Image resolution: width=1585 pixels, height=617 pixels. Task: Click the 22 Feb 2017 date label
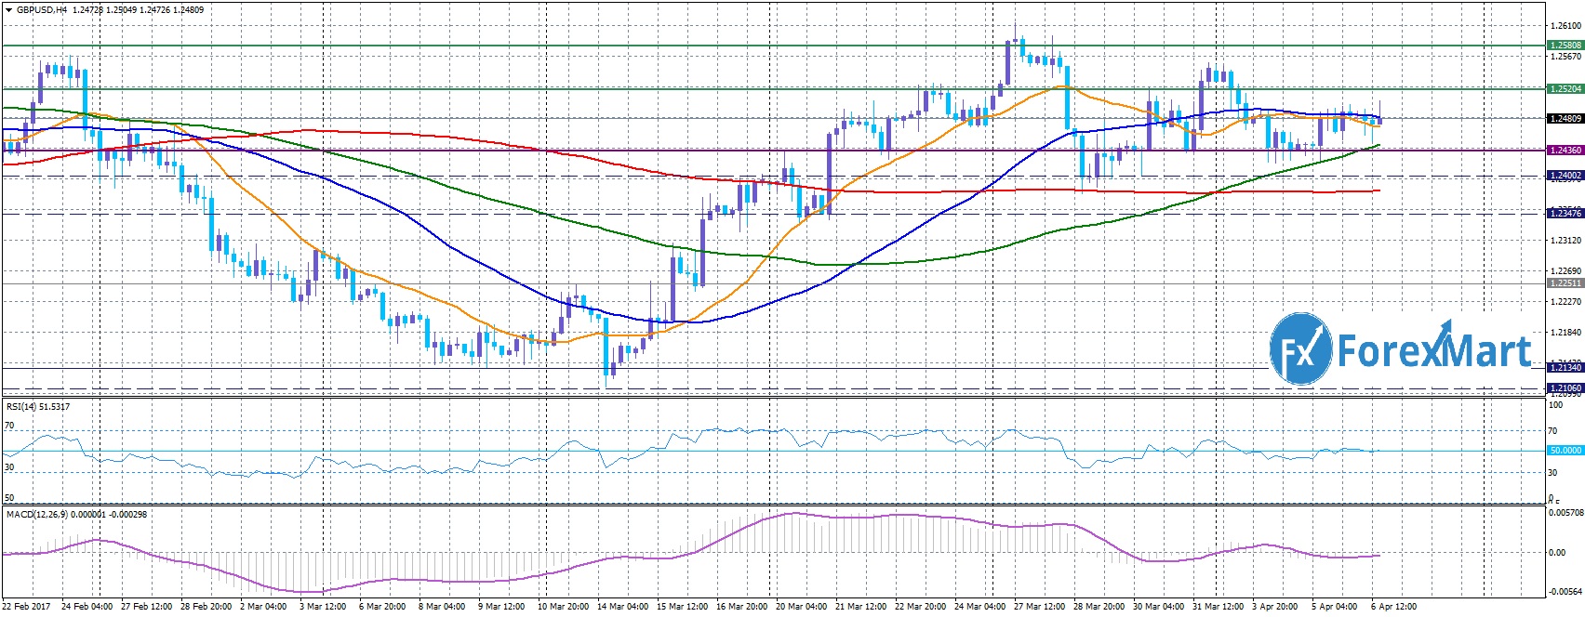tap(27, 607)
